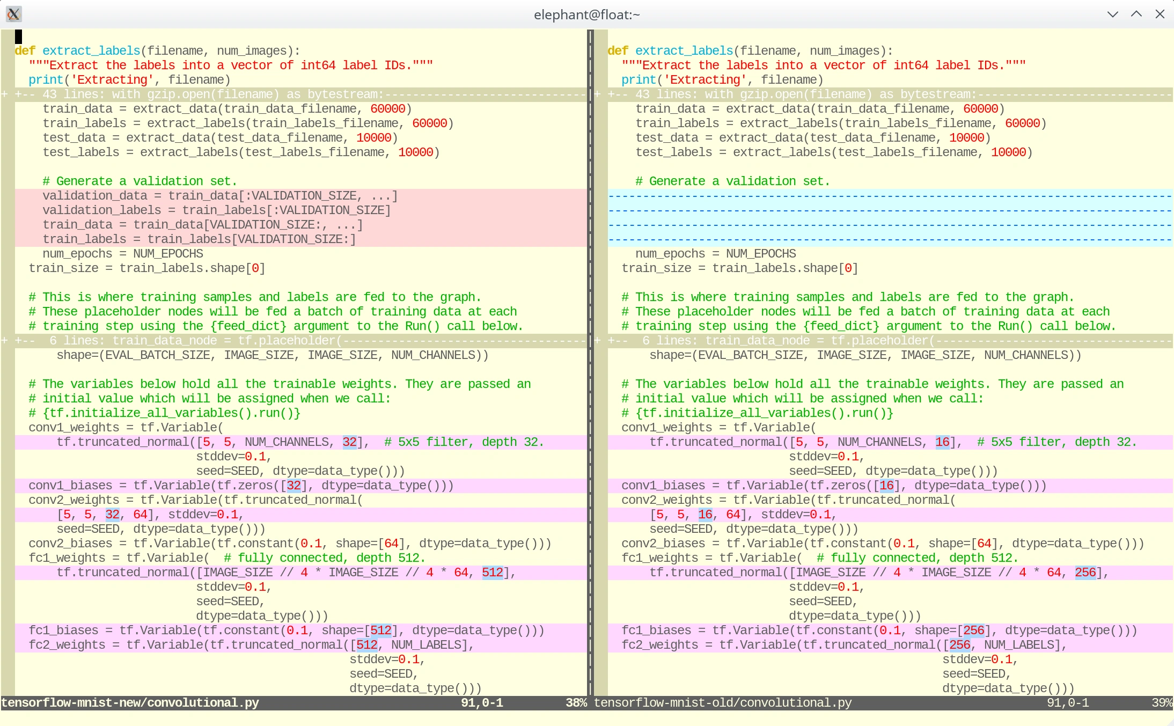
Task: Click extract_labels function name in left pane
Action: click(x=91, y=51)
